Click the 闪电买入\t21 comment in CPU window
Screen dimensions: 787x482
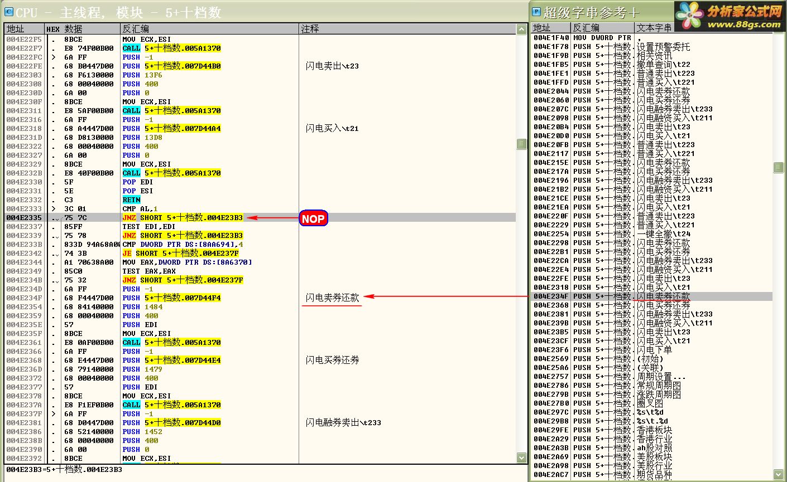[332, 128]
